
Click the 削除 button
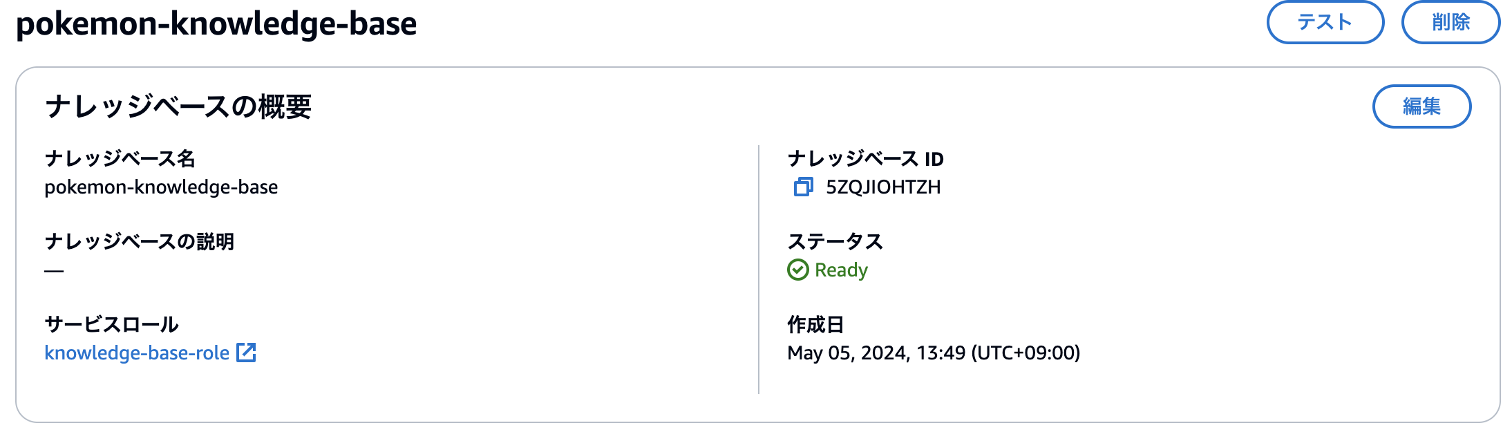[x=1450, y=22]
